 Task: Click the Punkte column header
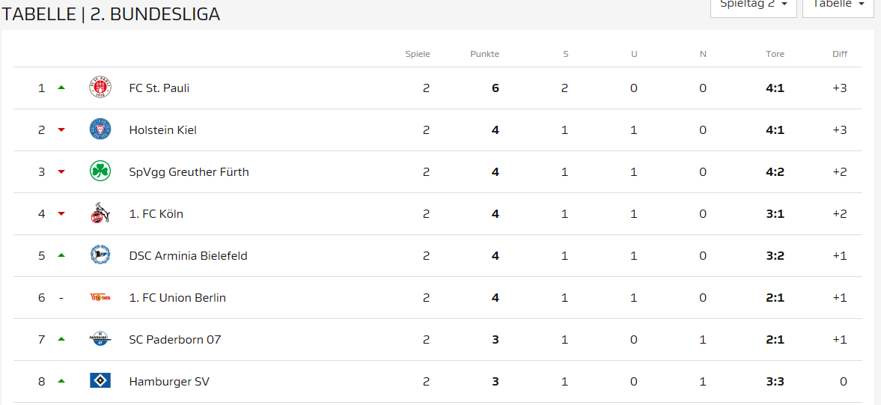484,54
